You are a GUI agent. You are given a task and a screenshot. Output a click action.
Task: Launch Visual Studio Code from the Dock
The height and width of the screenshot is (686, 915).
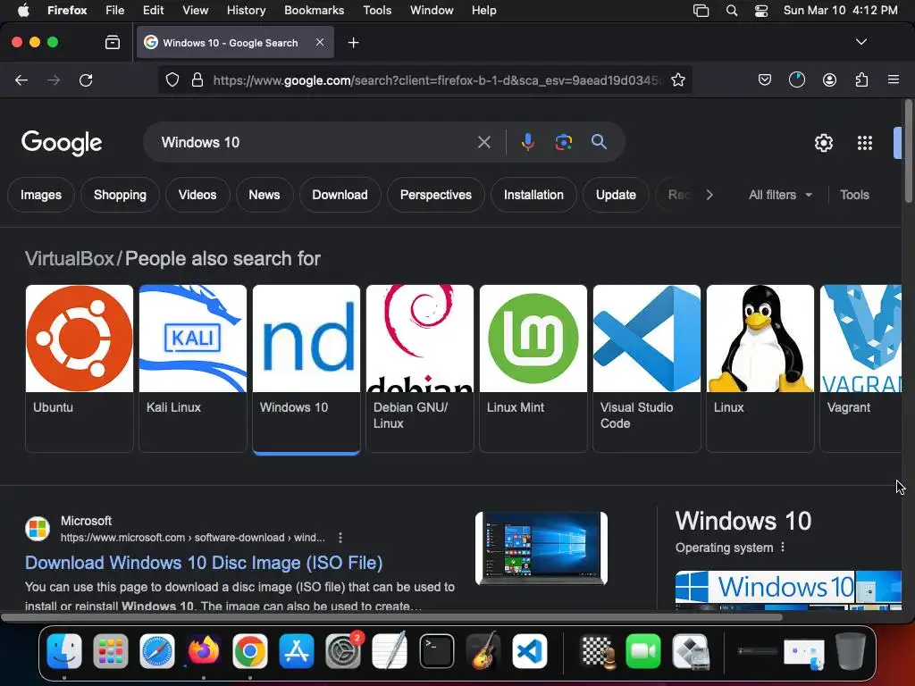(530, 651)
